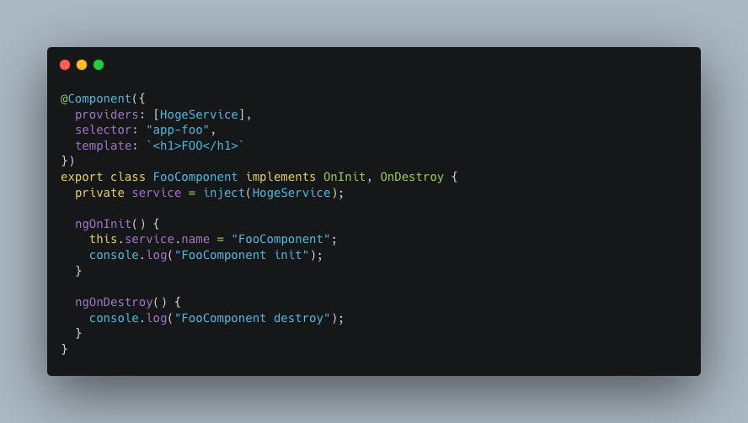This screenshot has width=748, height=423.
Task: Click the FooComponent class name
Action: pyautogui.click(x=195, y=177)
